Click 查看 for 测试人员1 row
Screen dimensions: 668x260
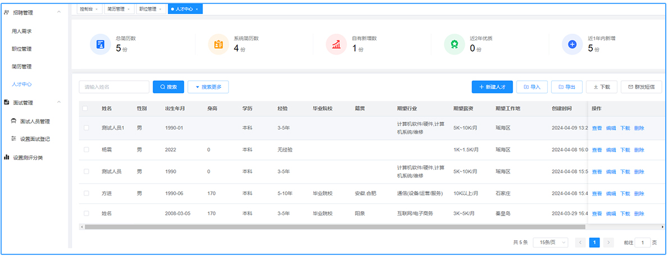click(597, 128)
